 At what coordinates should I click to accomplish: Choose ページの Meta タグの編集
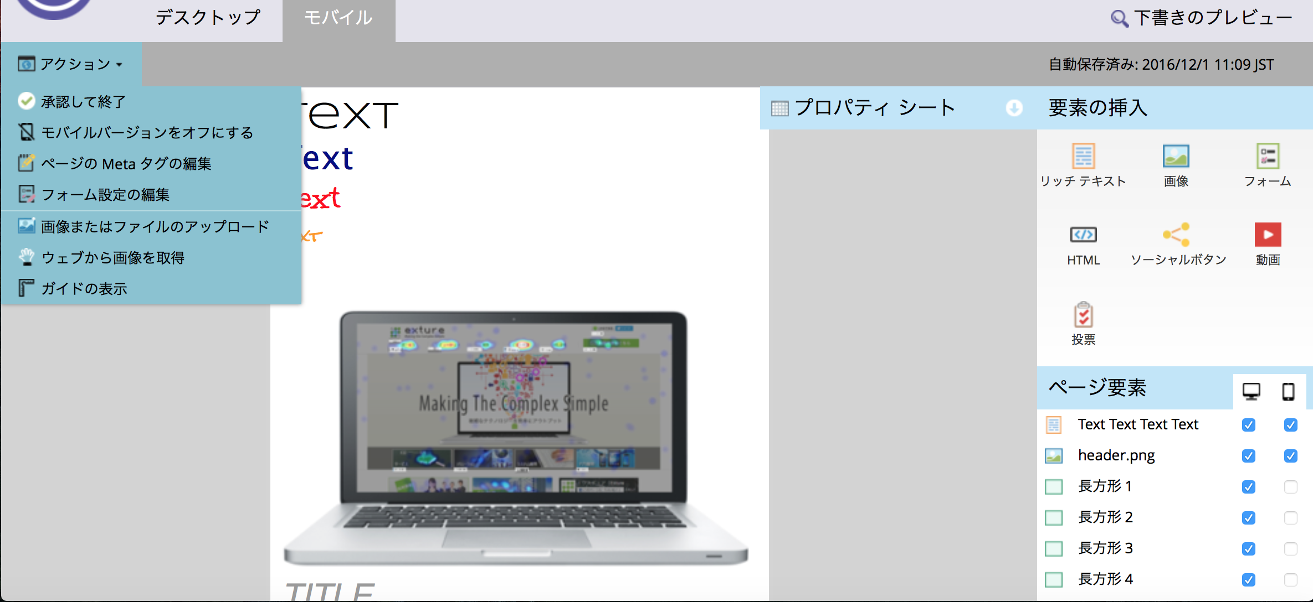click(125, 163)
